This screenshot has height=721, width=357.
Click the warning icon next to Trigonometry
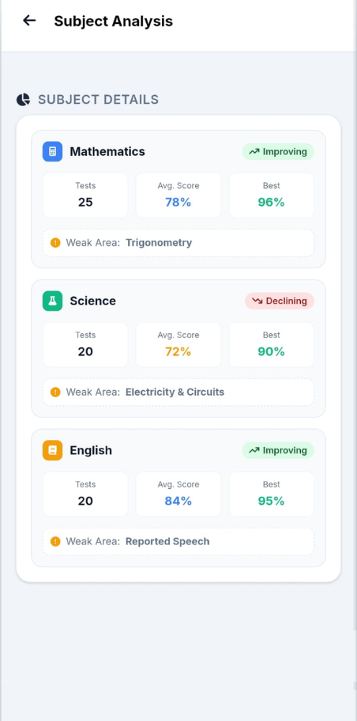point(55,243)
